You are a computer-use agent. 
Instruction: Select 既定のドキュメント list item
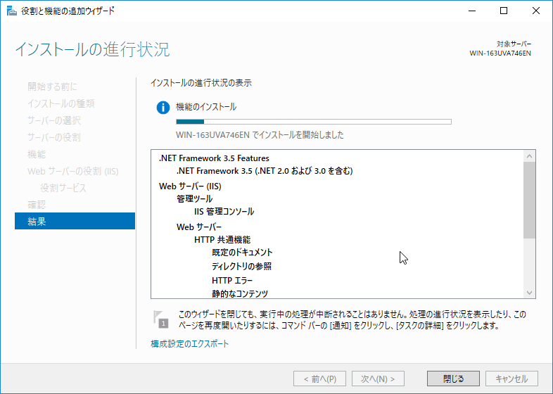click(241, 253)
